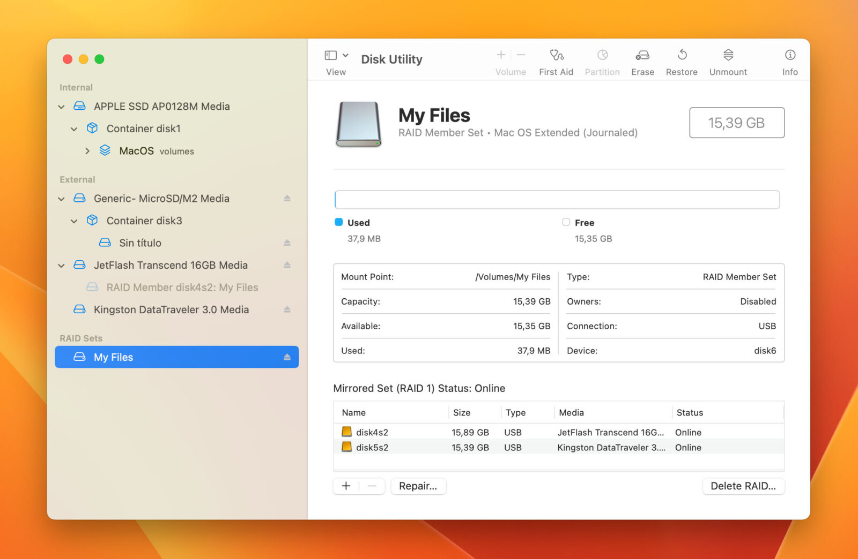
Task: Collapse Container disk3 in the sidebar
Action: [74, 221]
